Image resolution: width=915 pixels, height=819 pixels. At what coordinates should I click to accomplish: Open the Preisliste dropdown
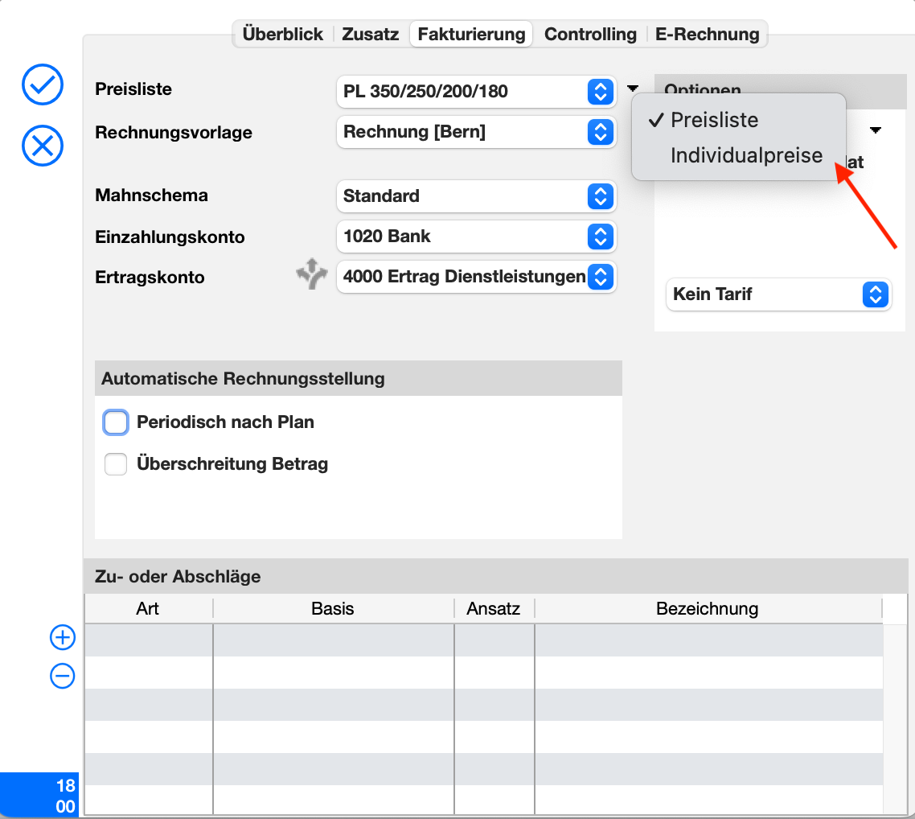tap(476, 92)
